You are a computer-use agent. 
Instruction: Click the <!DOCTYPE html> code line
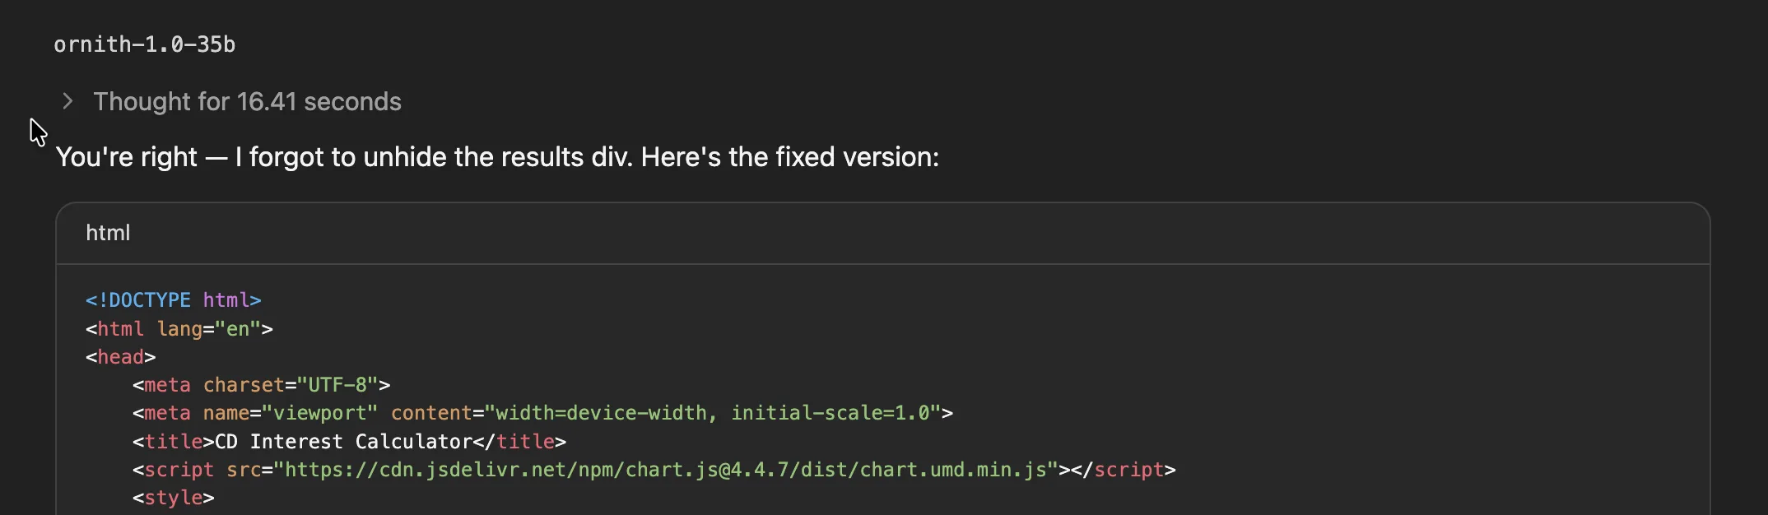tap(174, 300)
